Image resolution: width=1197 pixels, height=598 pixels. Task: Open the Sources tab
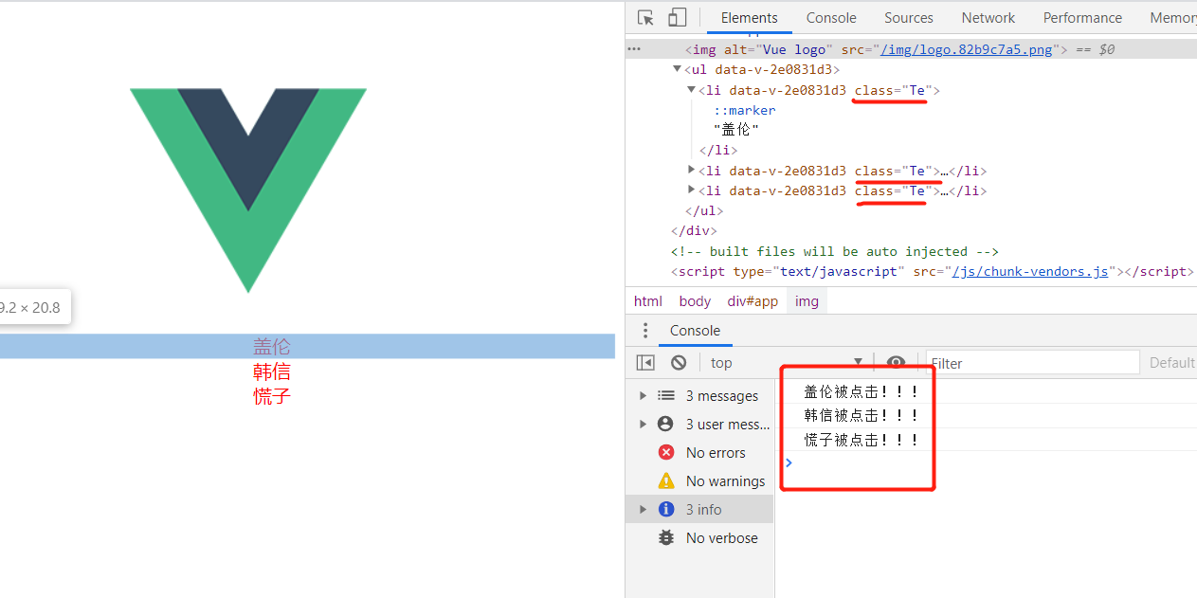point(909,17)
